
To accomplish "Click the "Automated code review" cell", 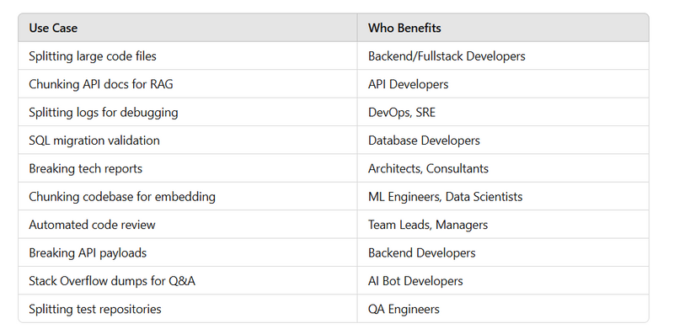I will click(x=187, y=224).
